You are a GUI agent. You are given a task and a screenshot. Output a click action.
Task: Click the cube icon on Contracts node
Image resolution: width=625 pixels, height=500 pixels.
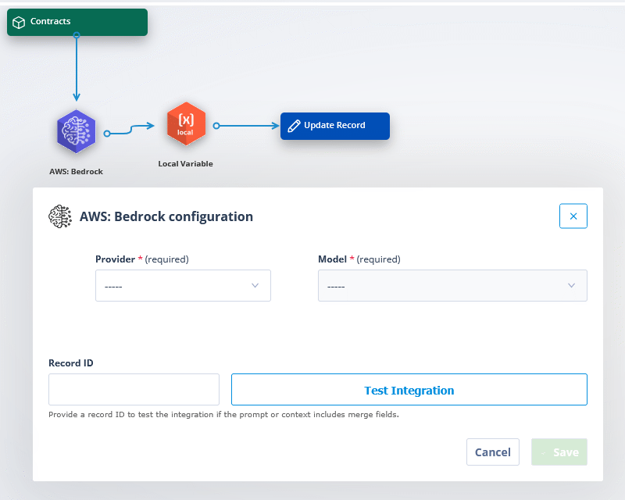tap(19, 23)
